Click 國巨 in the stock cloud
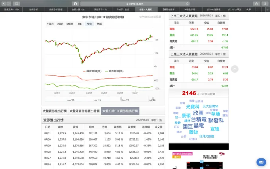 188,126
